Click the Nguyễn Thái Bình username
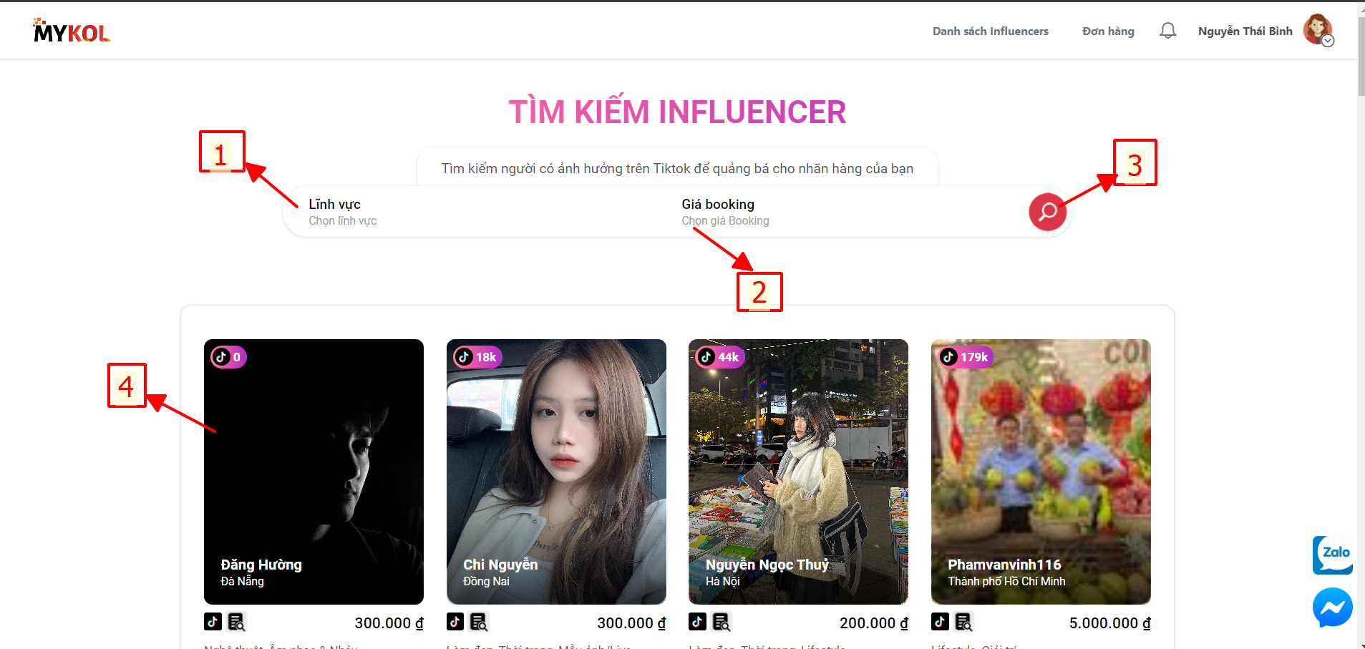The image size is (1365, 649). coord(1245,31)
